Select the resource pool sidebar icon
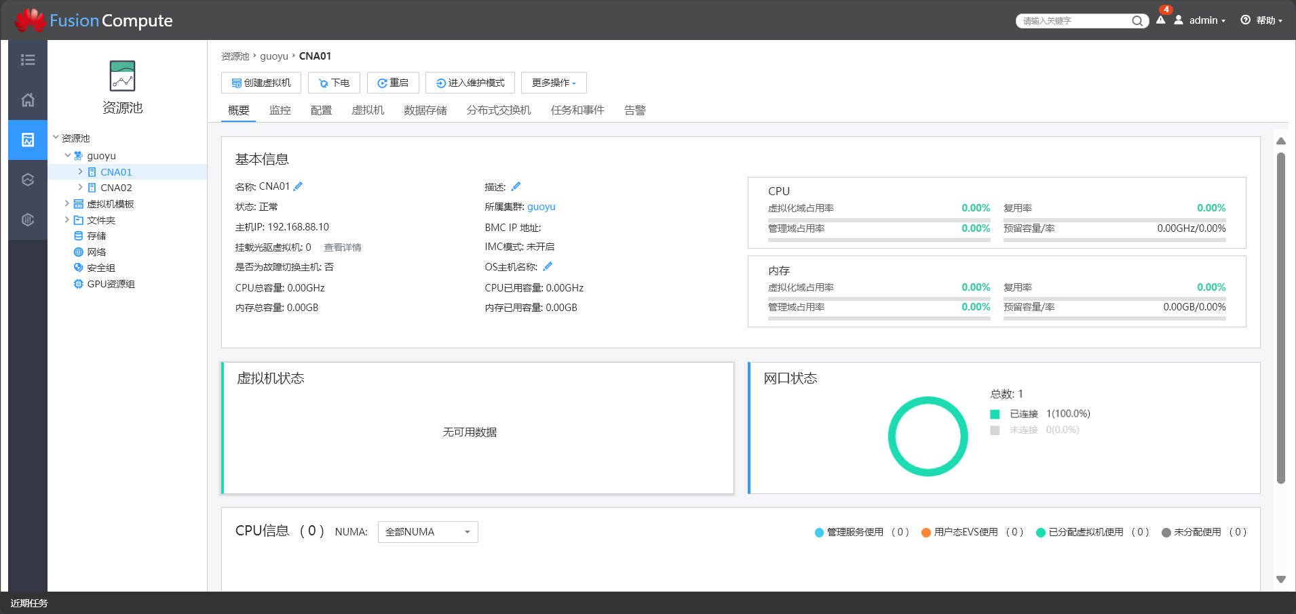The width and height of the screenshot is (1296, 614). [x=28, y=140]
